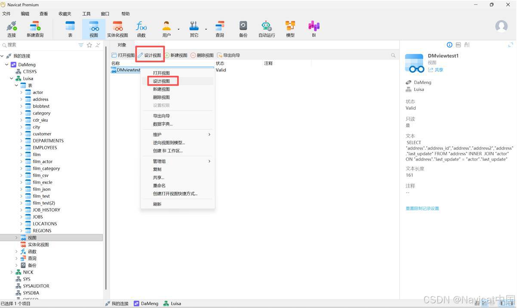Open the 收藏夹 (Favorites) menu
The image size is (517, 308).
pos(65,14)
